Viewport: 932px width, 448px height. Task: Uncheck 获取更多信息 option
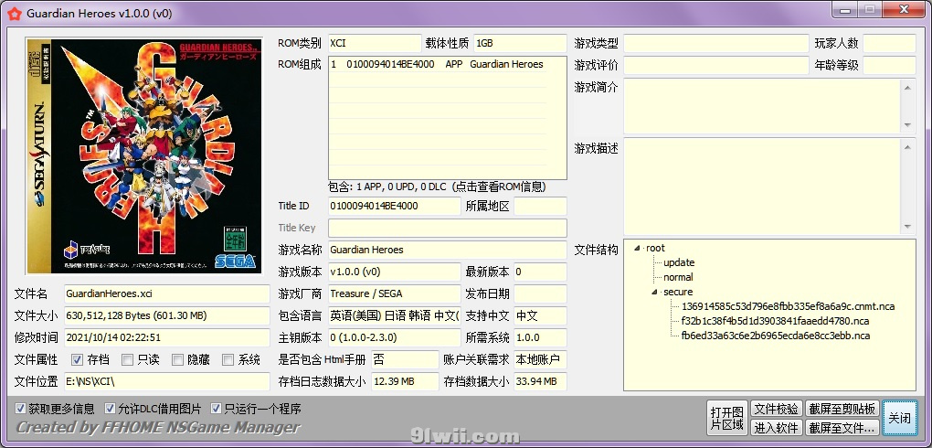[20, 409]
